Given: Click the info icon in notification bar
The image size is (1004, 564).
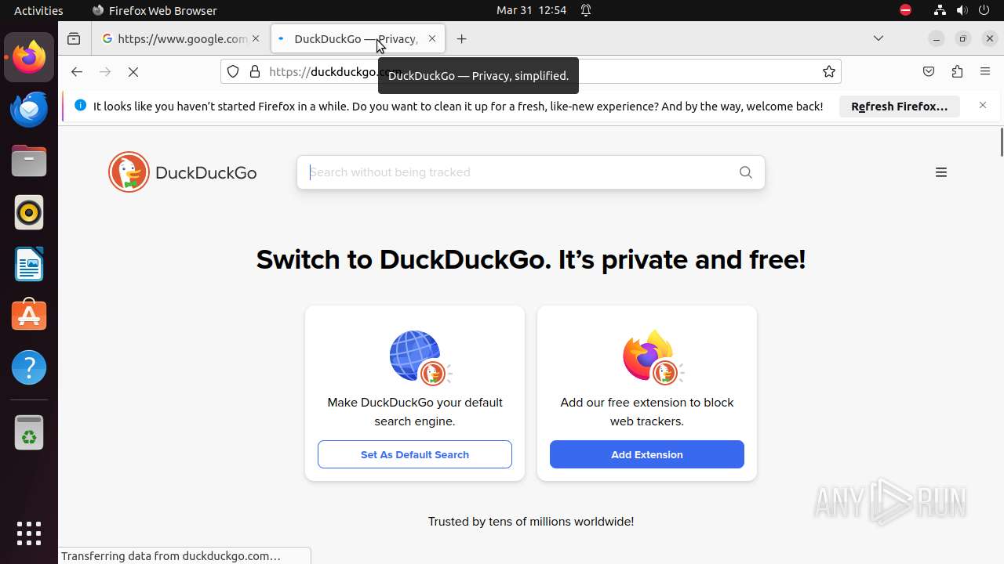Looking at the screenshot, I should tap(80, 106).
